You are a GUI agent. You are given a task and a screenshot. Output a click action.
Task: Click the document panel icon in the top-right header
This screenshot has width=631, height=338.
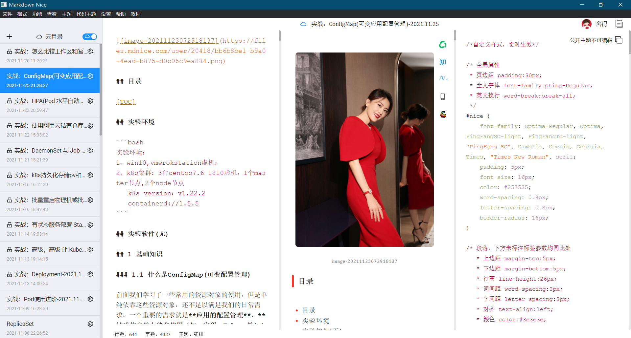pos(619,24)
